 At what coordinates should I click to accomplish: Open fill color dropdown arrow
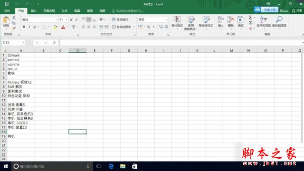click(59, 27)
